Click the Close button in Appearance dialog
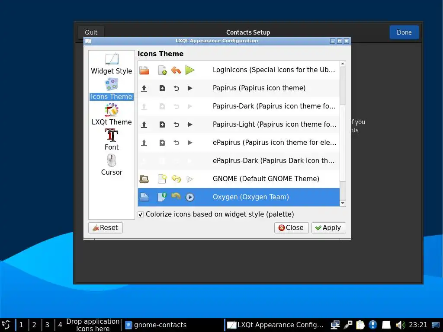 coord(291,228)
